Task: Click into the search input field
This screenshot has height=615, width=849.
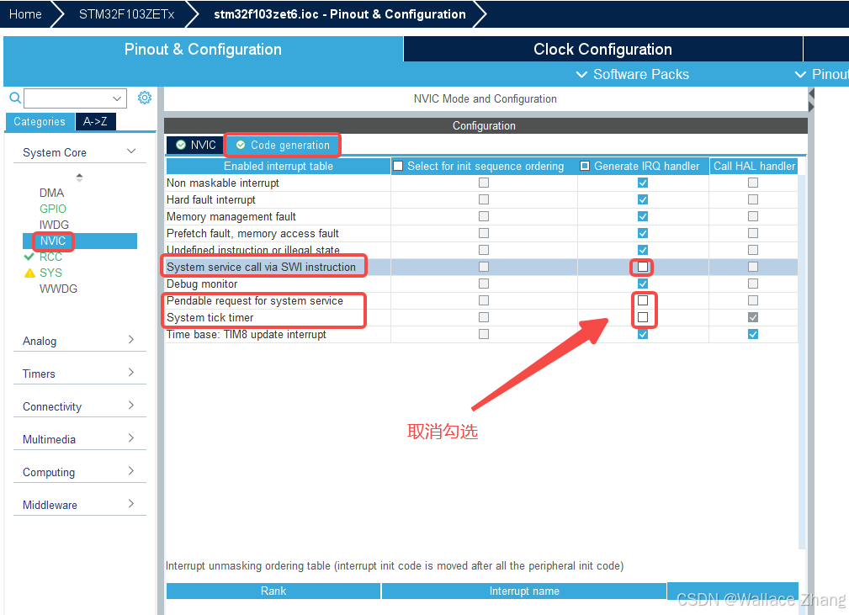Action: tap(67, 98)
